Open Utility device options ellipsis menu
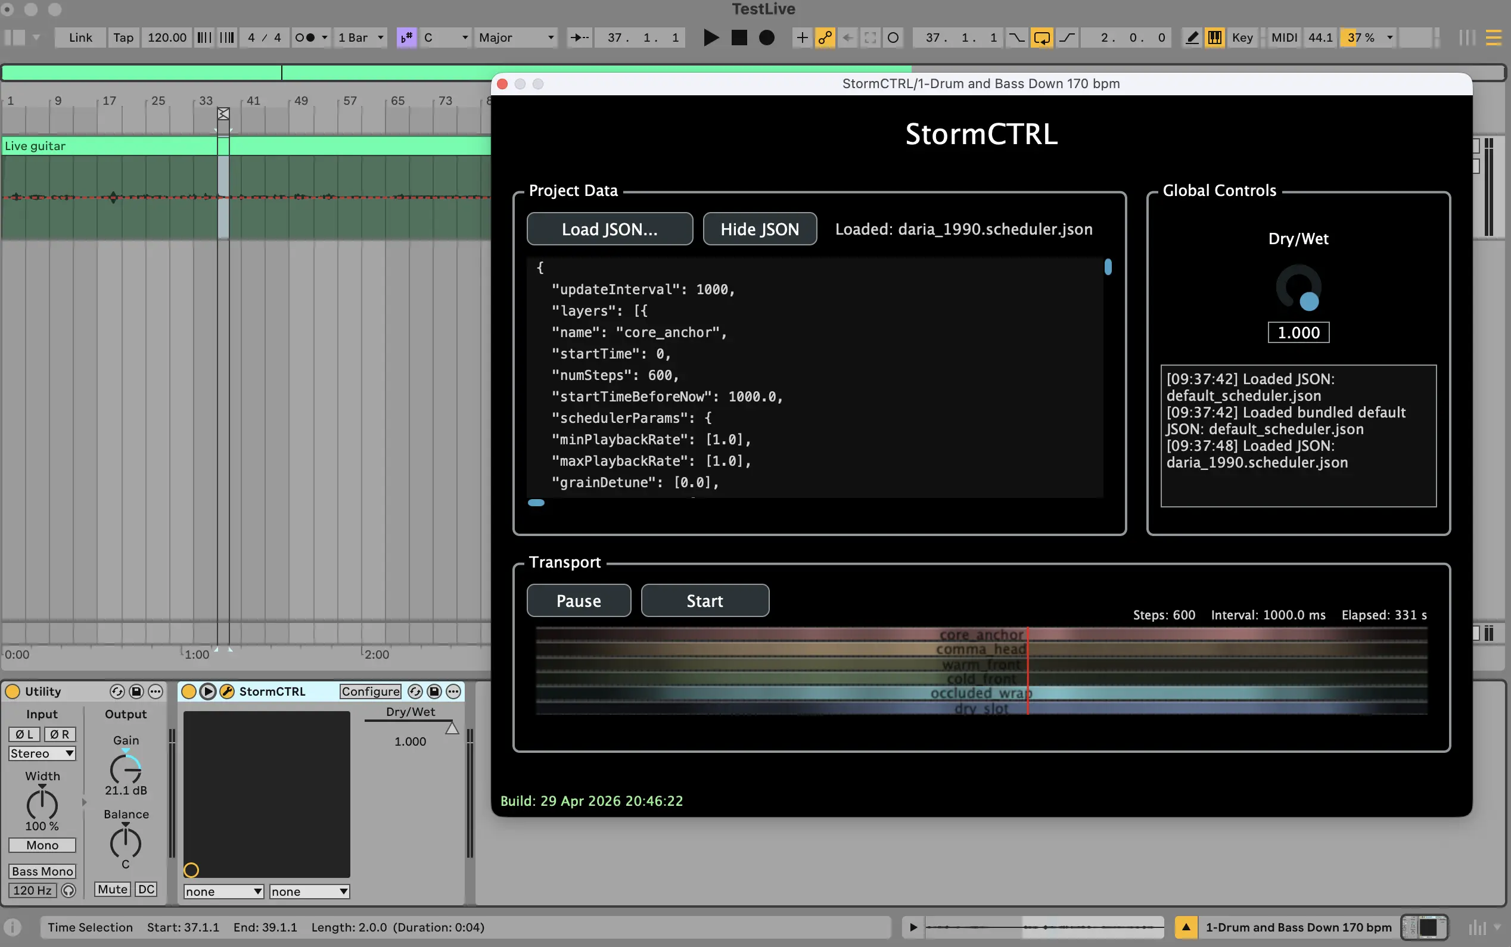Screen dimensions: 1511x947 (156, 691)
